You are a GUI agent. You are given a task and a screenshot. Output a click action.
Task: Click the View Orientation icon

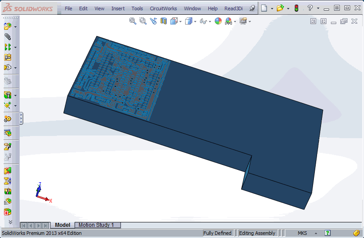pyautogui.click(x=174, y=21)
